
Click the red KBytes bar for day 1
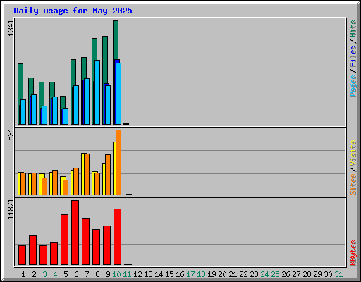coord(23,255)
